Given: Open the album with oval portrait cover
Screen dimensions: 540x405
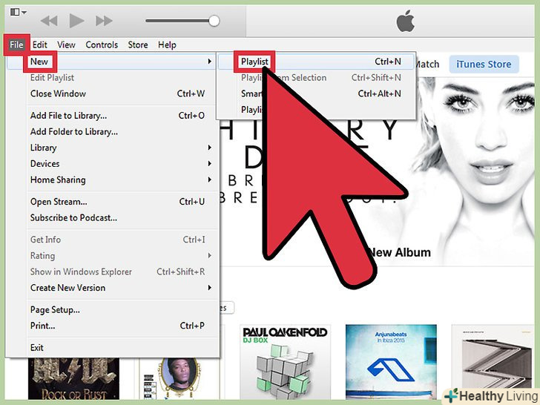Looking at the screenshot, I should click(179, 379).
